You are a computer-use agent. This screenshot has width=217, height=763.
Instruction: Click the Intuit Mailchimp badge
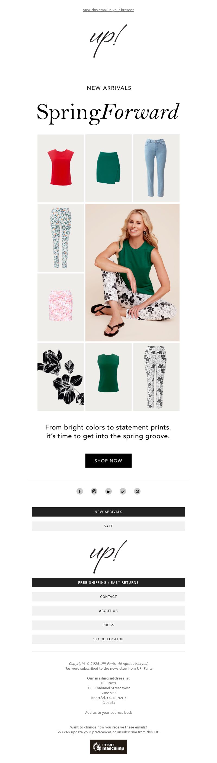click(x=109, y=746)
